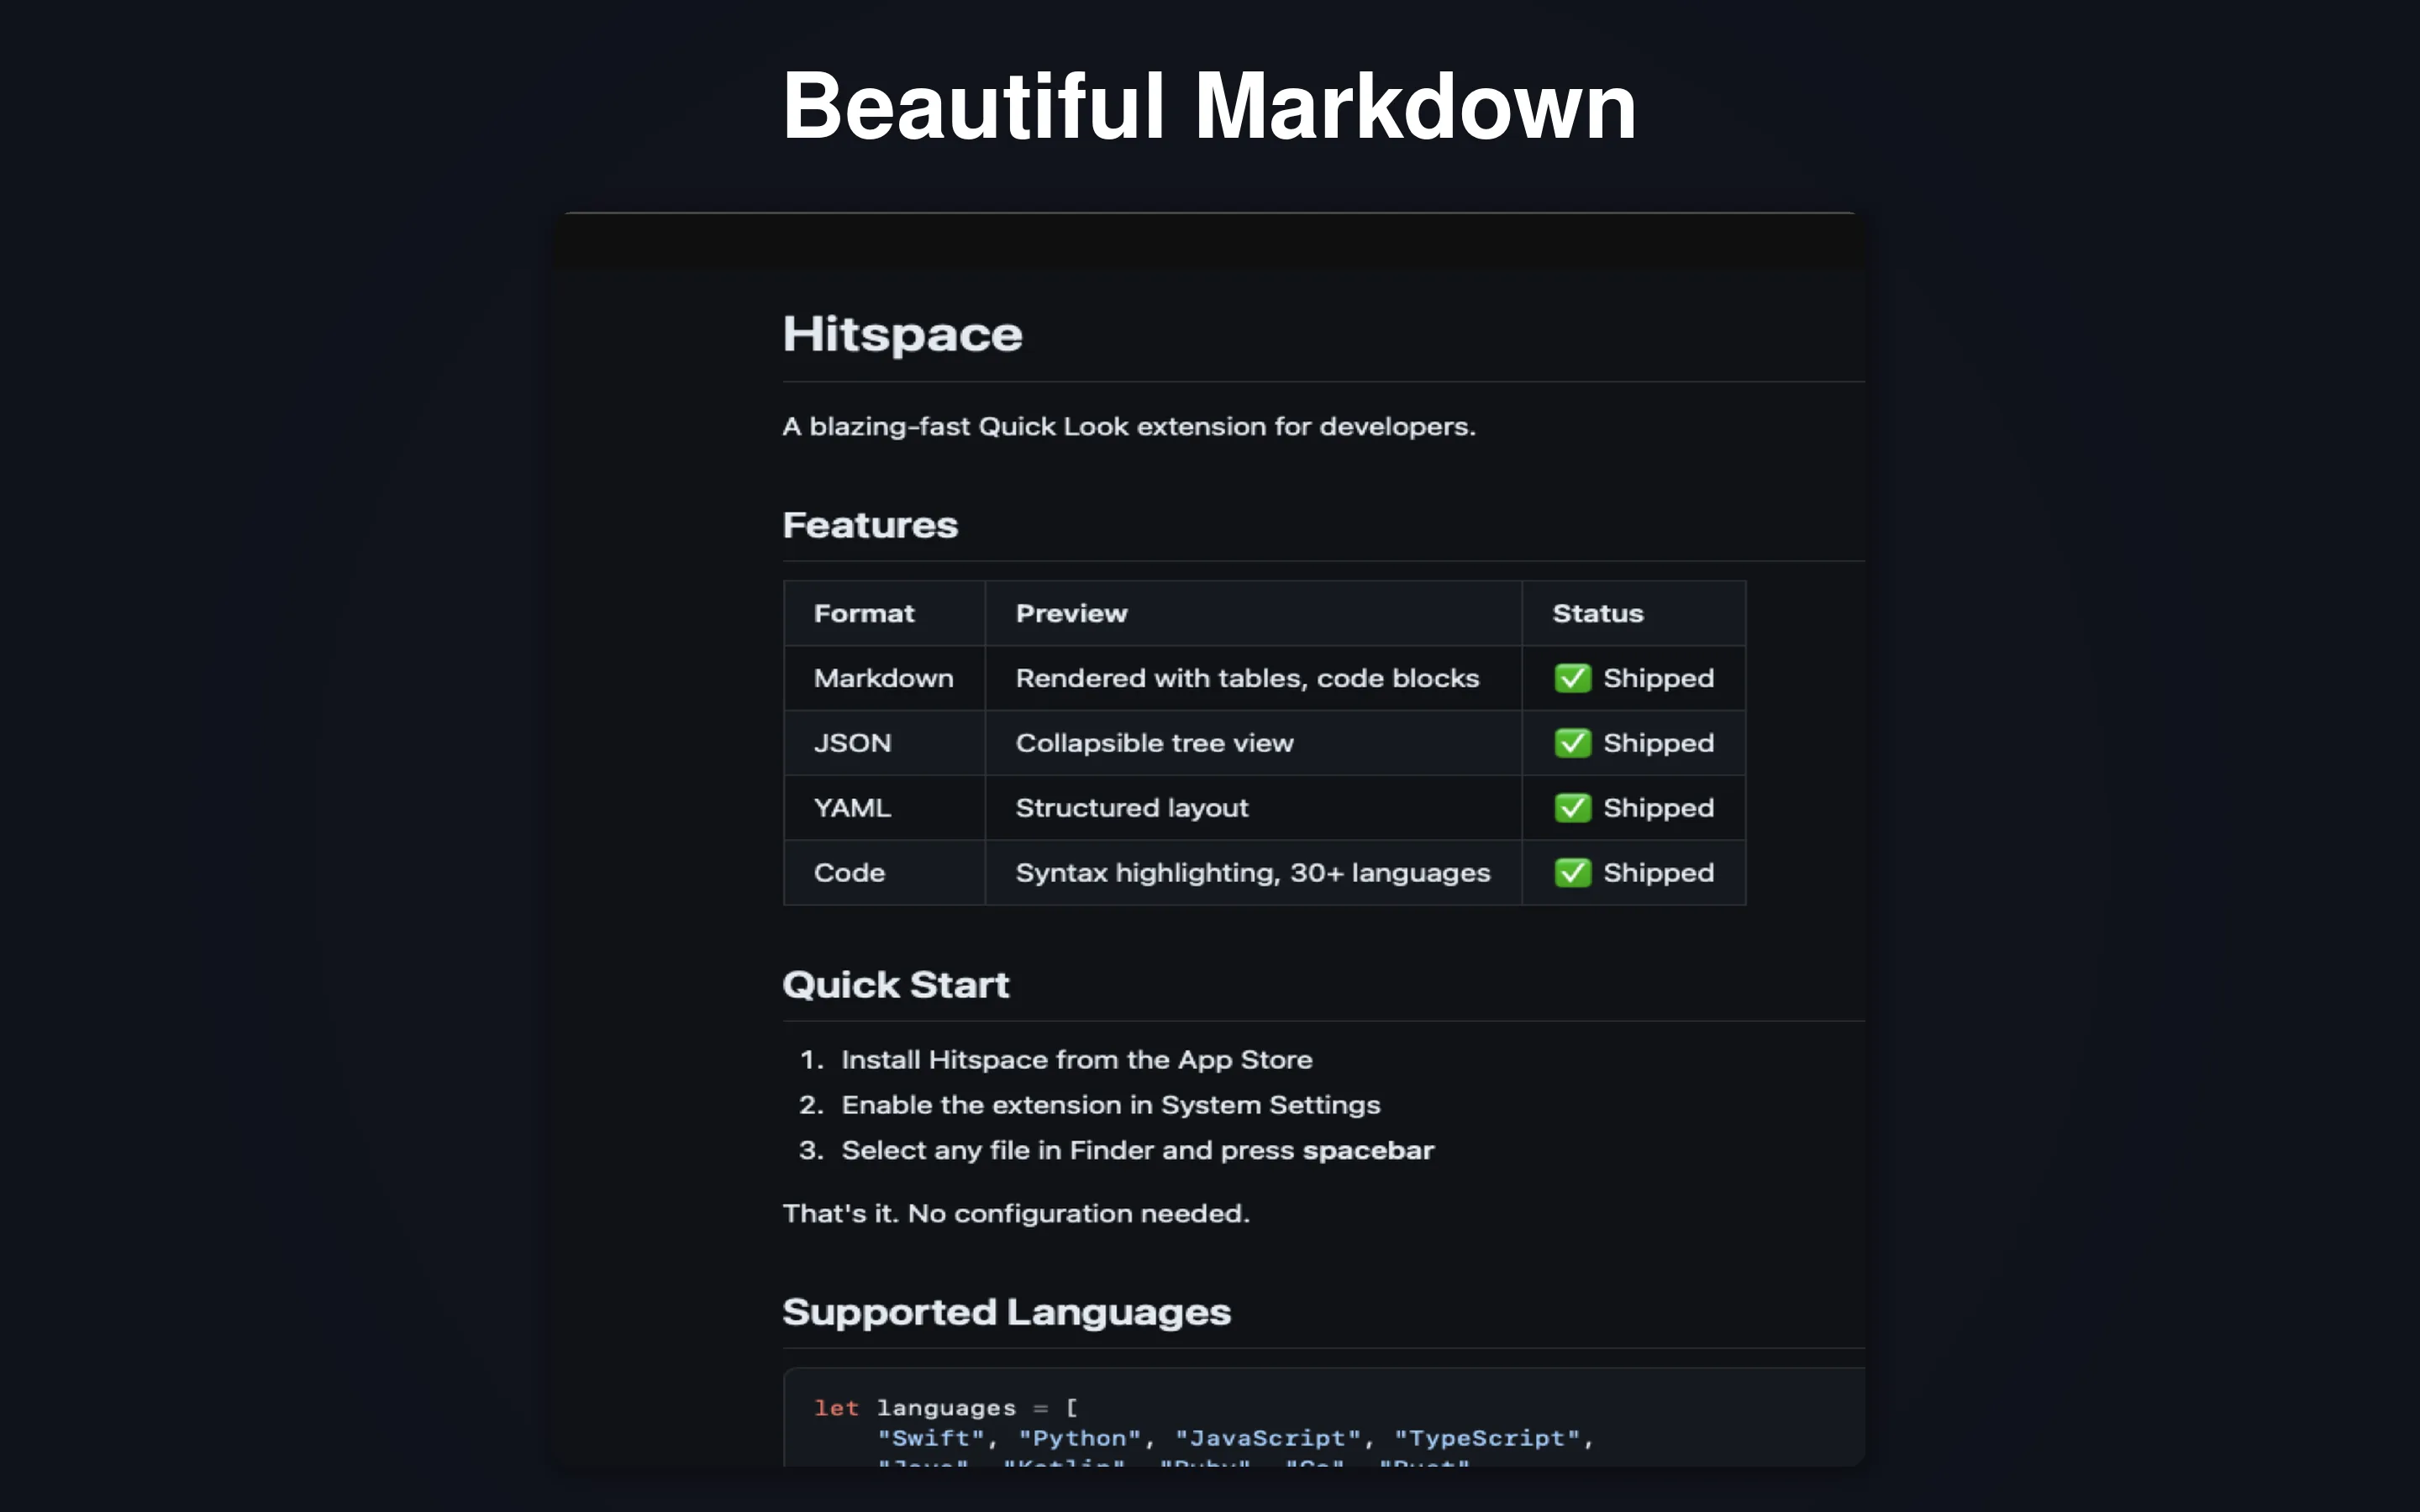Screen dimensions: 2420x1512
Task: Click 'Enable the extension in System Settings' step
Action: pos(1111,1105)
